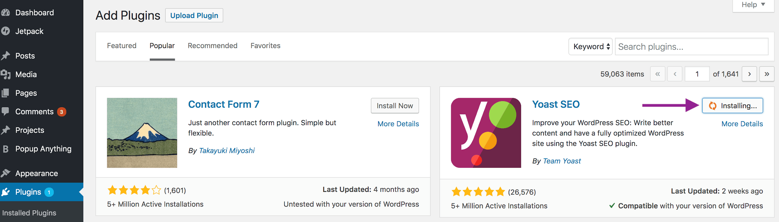
Task: Open More Details for Contact Form 7
Action: point(398,124)
